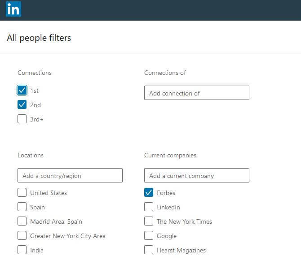Check the United States location box
The width and height of the screenshot is (301, 269).
click(22, 192)
